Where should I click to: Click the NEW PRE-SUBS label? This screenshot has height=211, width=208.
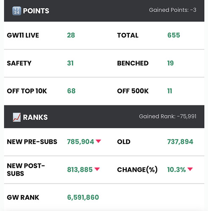point(32,142)
